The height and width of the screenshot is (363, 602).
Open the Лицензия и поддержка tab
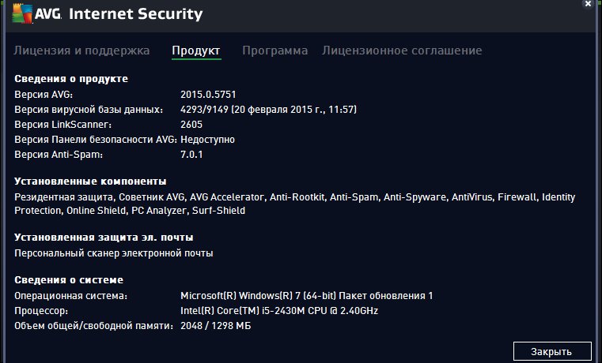(81, 51)
